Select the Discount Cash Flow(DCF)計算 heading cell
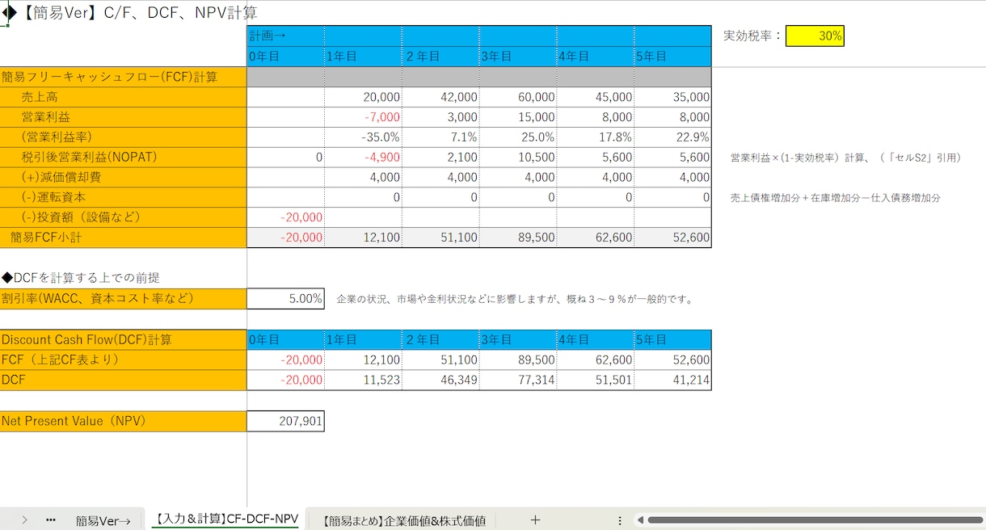Viewport: 986px width, 530px height. [123, 340]
